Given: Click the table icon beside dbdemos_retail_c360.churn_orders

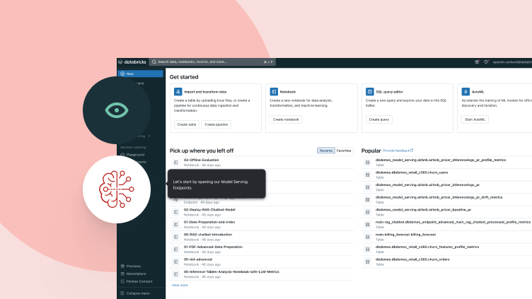Looking at the screenshot, I should 367,262.
